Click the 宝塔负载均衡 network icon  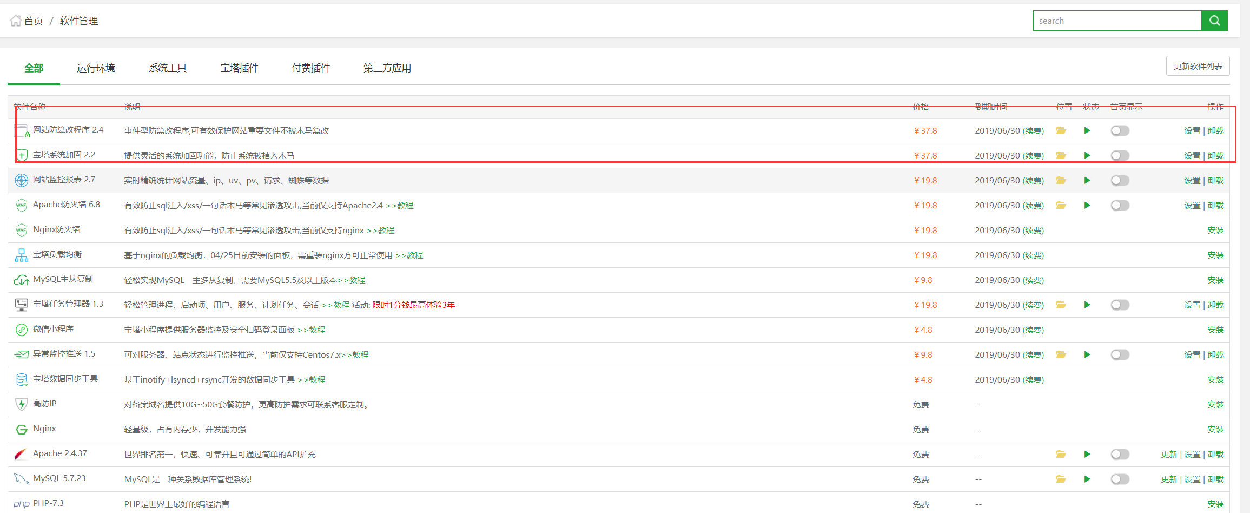tap(22, 255)
